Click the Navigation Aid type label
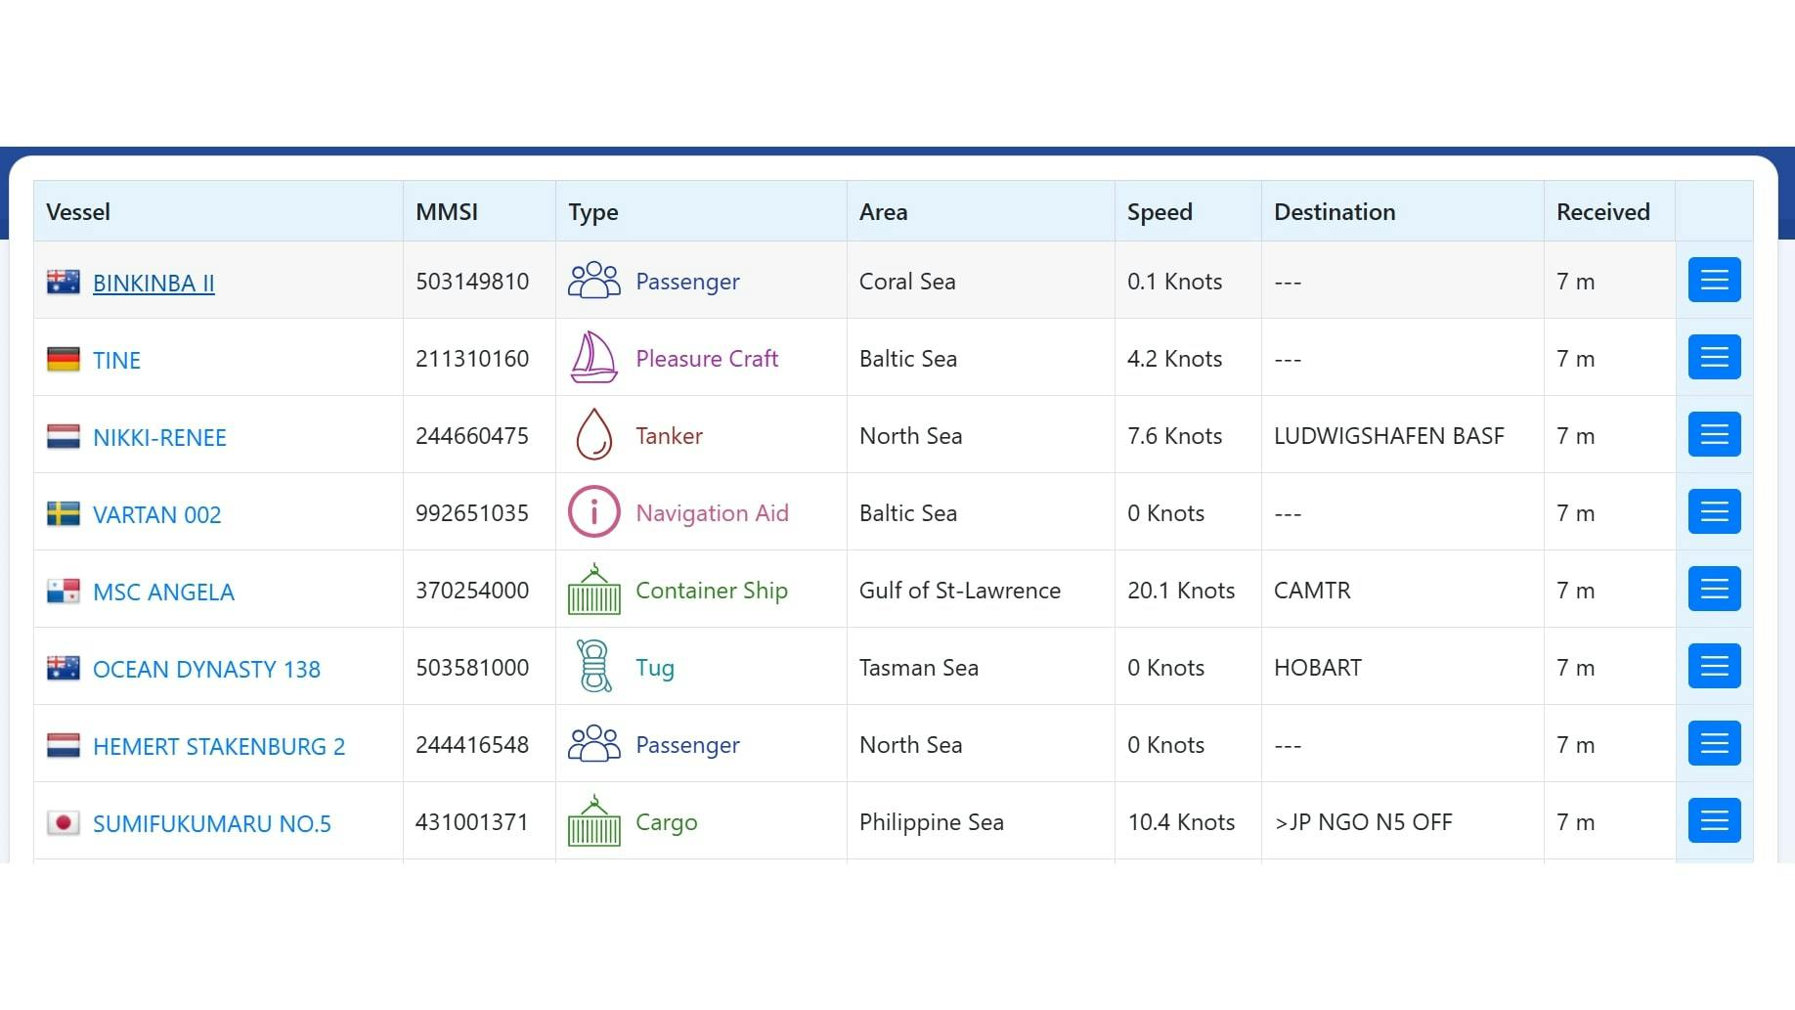 712,513
